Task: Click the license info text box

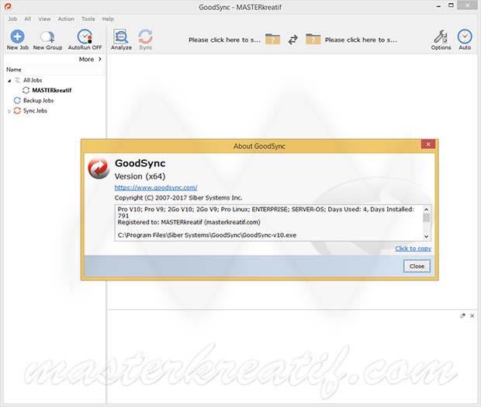Action: (273, 222)
